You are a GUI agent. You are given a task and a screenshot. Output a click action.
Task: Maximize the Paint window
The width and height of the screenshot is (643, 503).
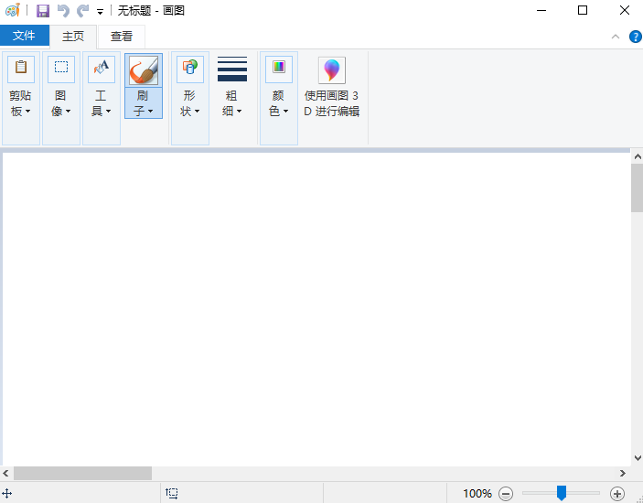[583, 10]
